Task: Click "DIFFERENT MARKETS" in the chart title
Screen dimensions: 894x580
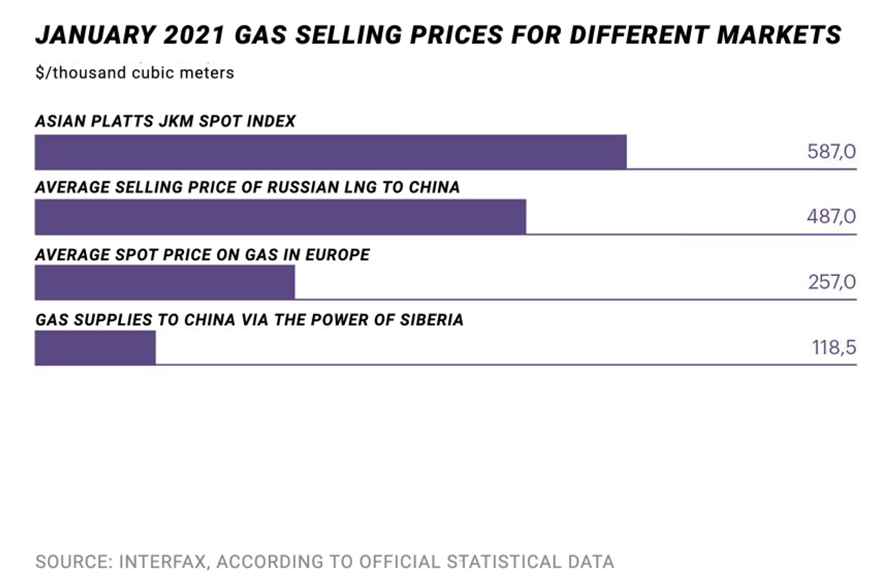Action: pos(706,35)
